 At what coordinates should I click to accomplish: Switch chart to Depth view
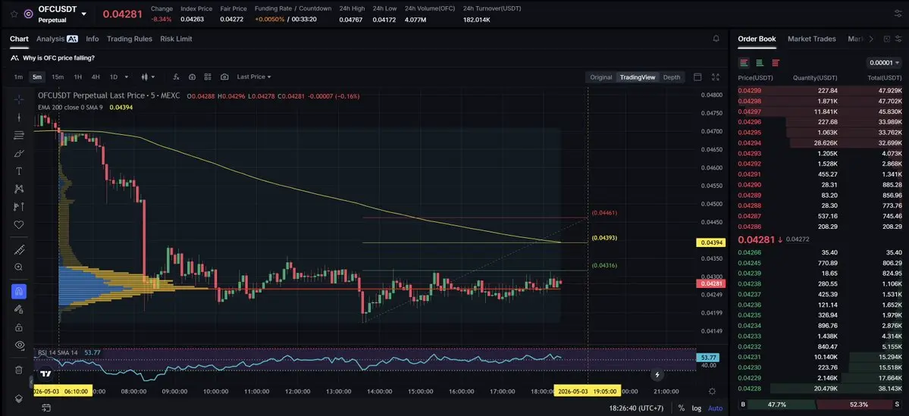click(x=672, y=77)
